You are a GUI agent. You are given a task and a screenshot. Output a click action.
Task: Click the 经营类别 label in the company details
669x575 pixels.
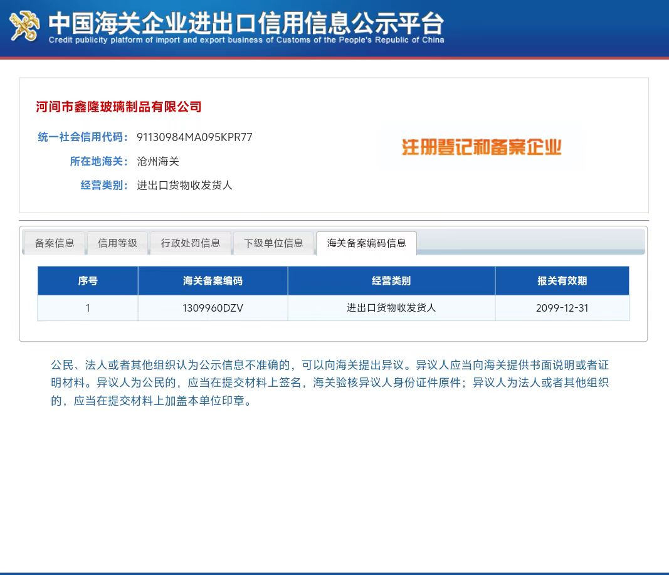point(104,185)
